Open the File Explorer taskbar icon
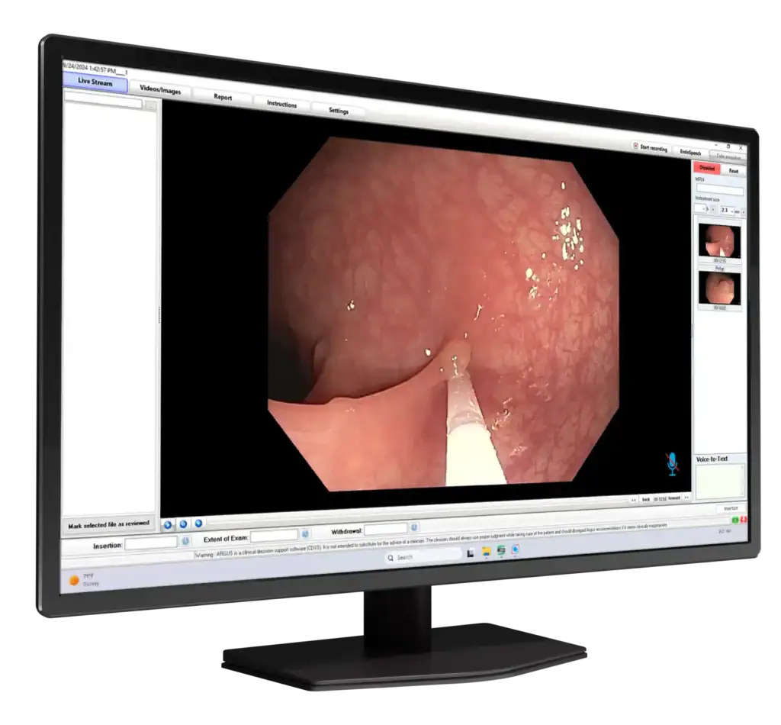This screenshot has width=781, height=725. pyautogui.click(x=486, y=552)
